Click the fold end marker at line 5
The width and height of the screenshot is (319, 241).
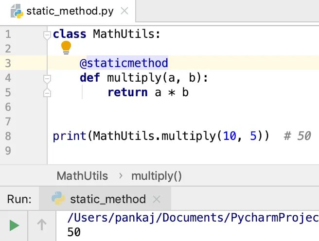pyautogui.click(x=47, y=92)
